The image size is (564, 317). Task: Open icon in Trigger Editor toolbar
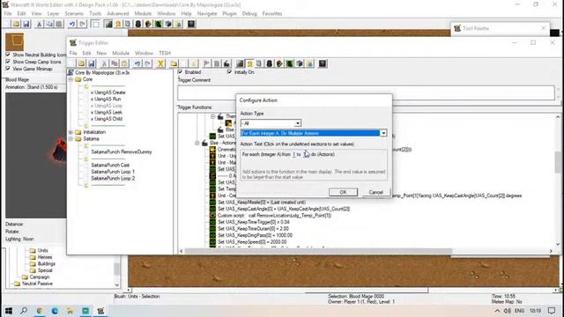[81, 63]
